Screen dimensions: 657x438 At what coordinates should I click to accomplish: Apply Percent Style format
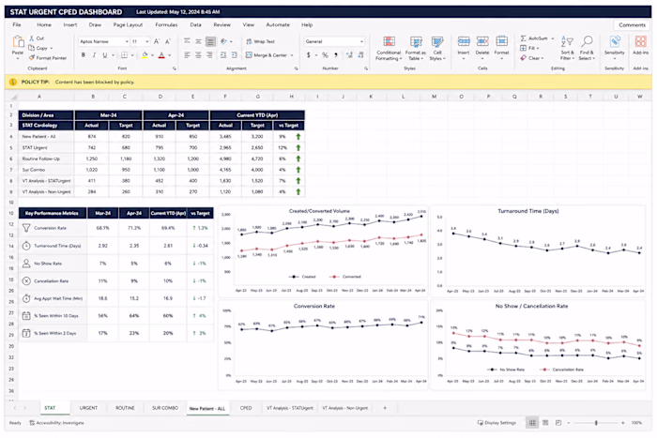tap(325, 55)
